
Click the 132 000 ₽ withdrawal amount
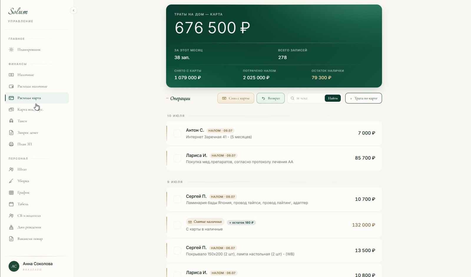coord(364,225)
